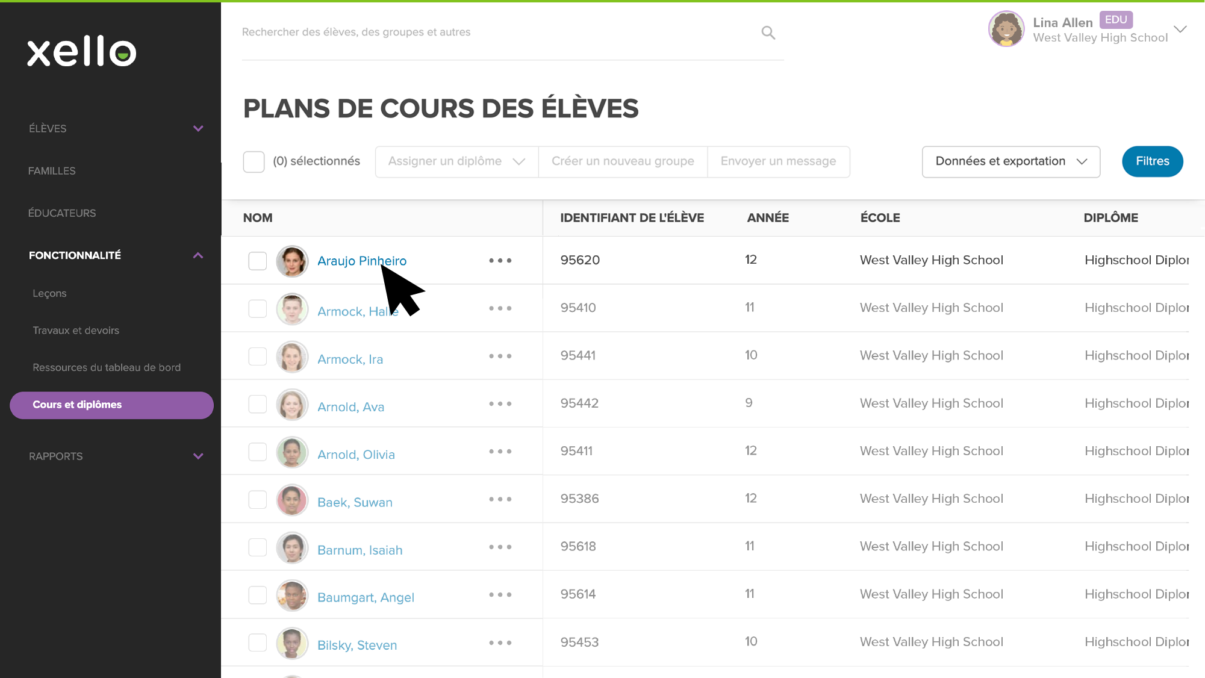Select Cours et diplômes menu item
1205x678 pixels.
click(x=111, y=405)
